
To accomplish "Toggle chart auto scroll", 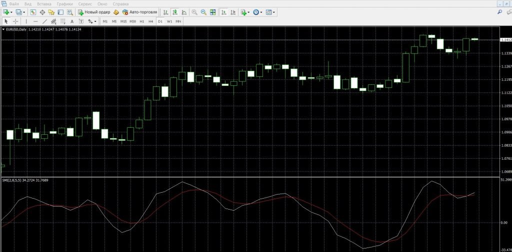I will point(223,11).
